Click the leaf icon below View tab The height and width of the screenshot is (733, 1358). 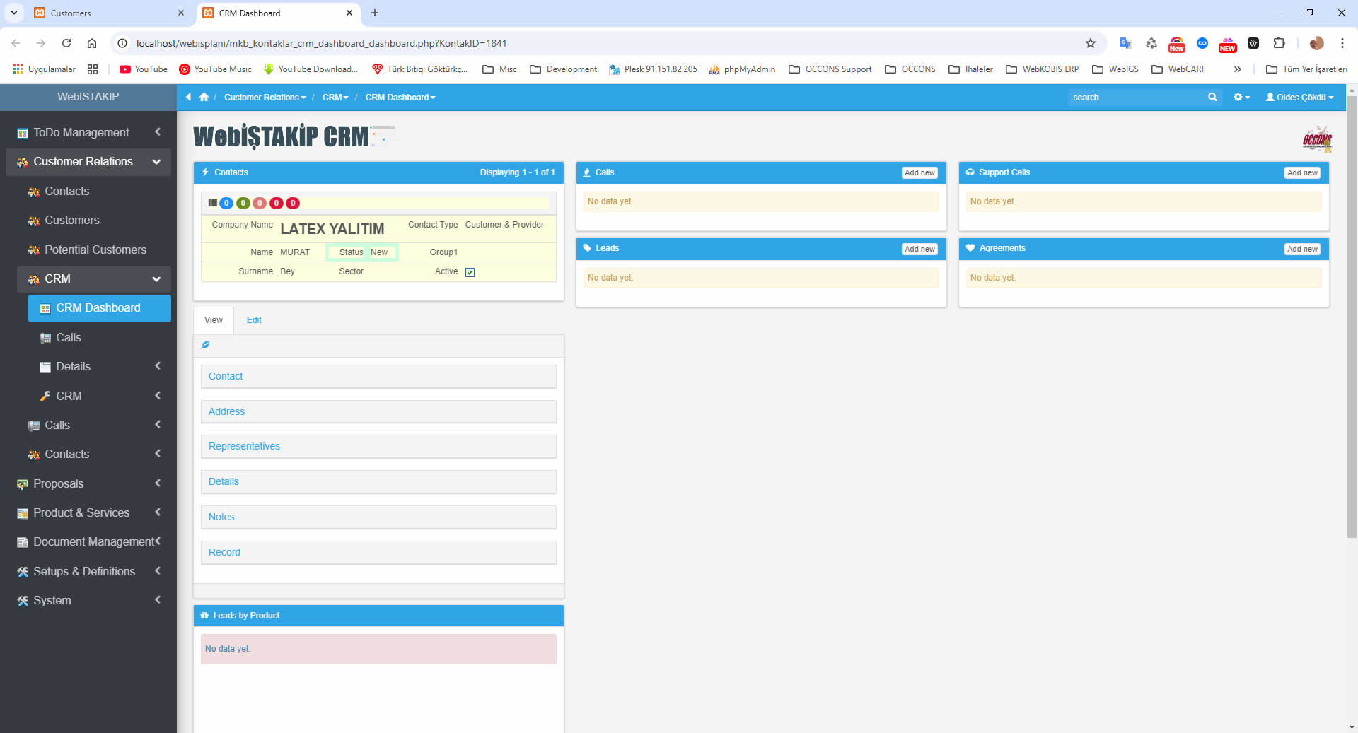coord(205,345)
